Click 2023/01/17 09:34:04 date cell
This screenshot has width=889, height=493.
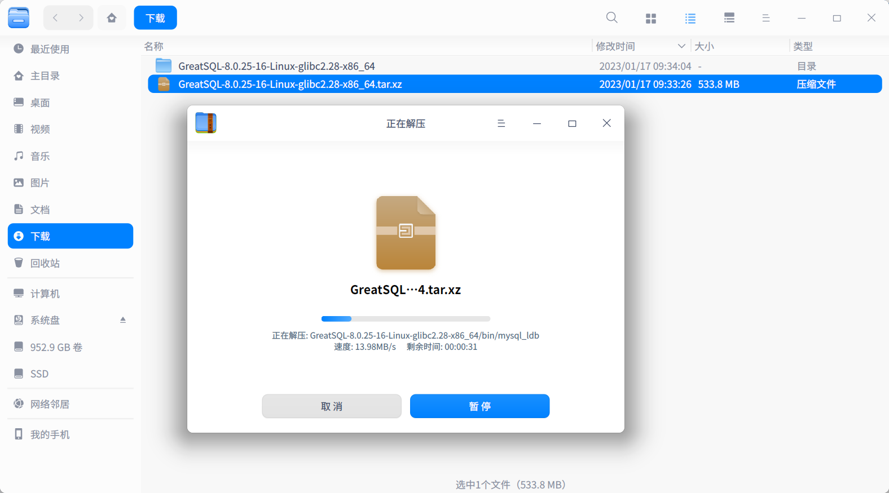coord(645,66)
